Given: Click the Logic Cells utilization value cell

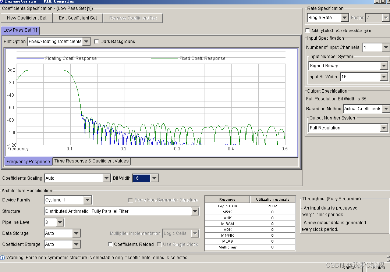Looking at the screenshot, I should point(272,206).
